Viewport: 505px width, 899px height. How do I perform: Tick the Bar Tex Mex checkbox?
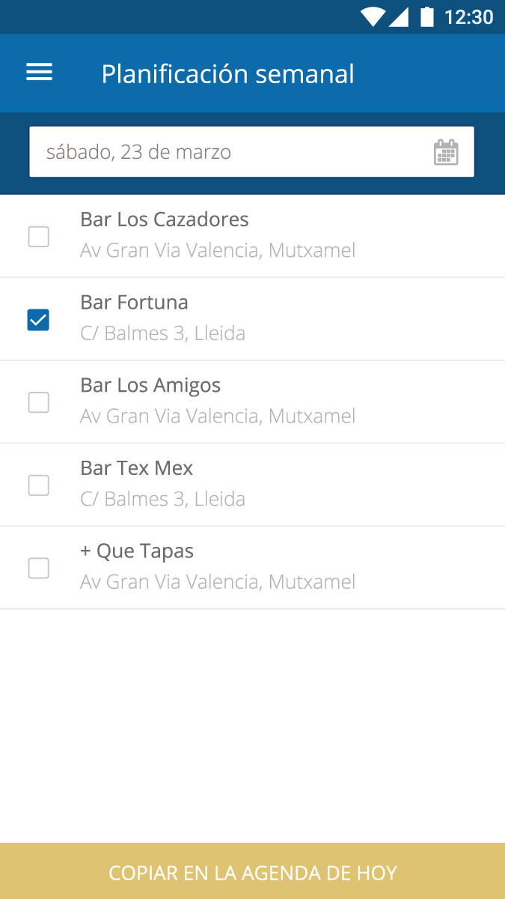[x=38, y=485]
